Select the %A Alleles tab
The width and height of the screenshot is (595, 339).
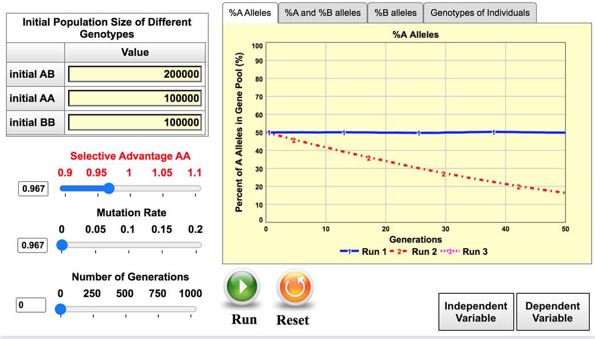[x=250, y=13]
